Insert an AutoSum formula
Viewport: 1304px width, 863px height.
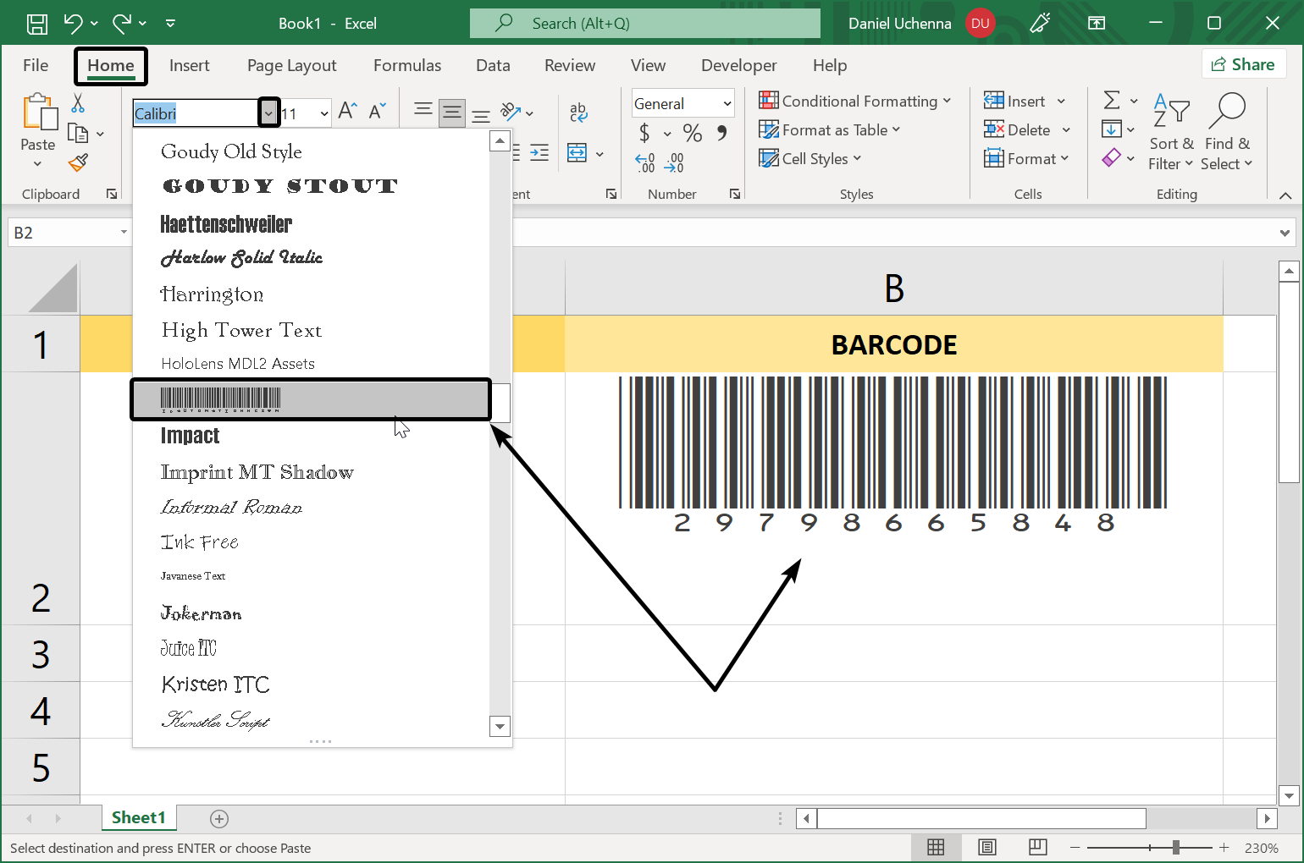[1113, 100]
